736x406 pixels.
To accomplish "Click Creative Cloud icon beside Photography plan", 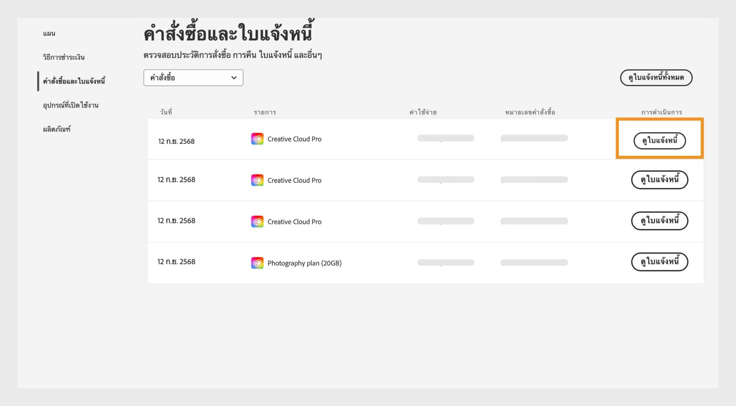I will [x=257, y=263].
